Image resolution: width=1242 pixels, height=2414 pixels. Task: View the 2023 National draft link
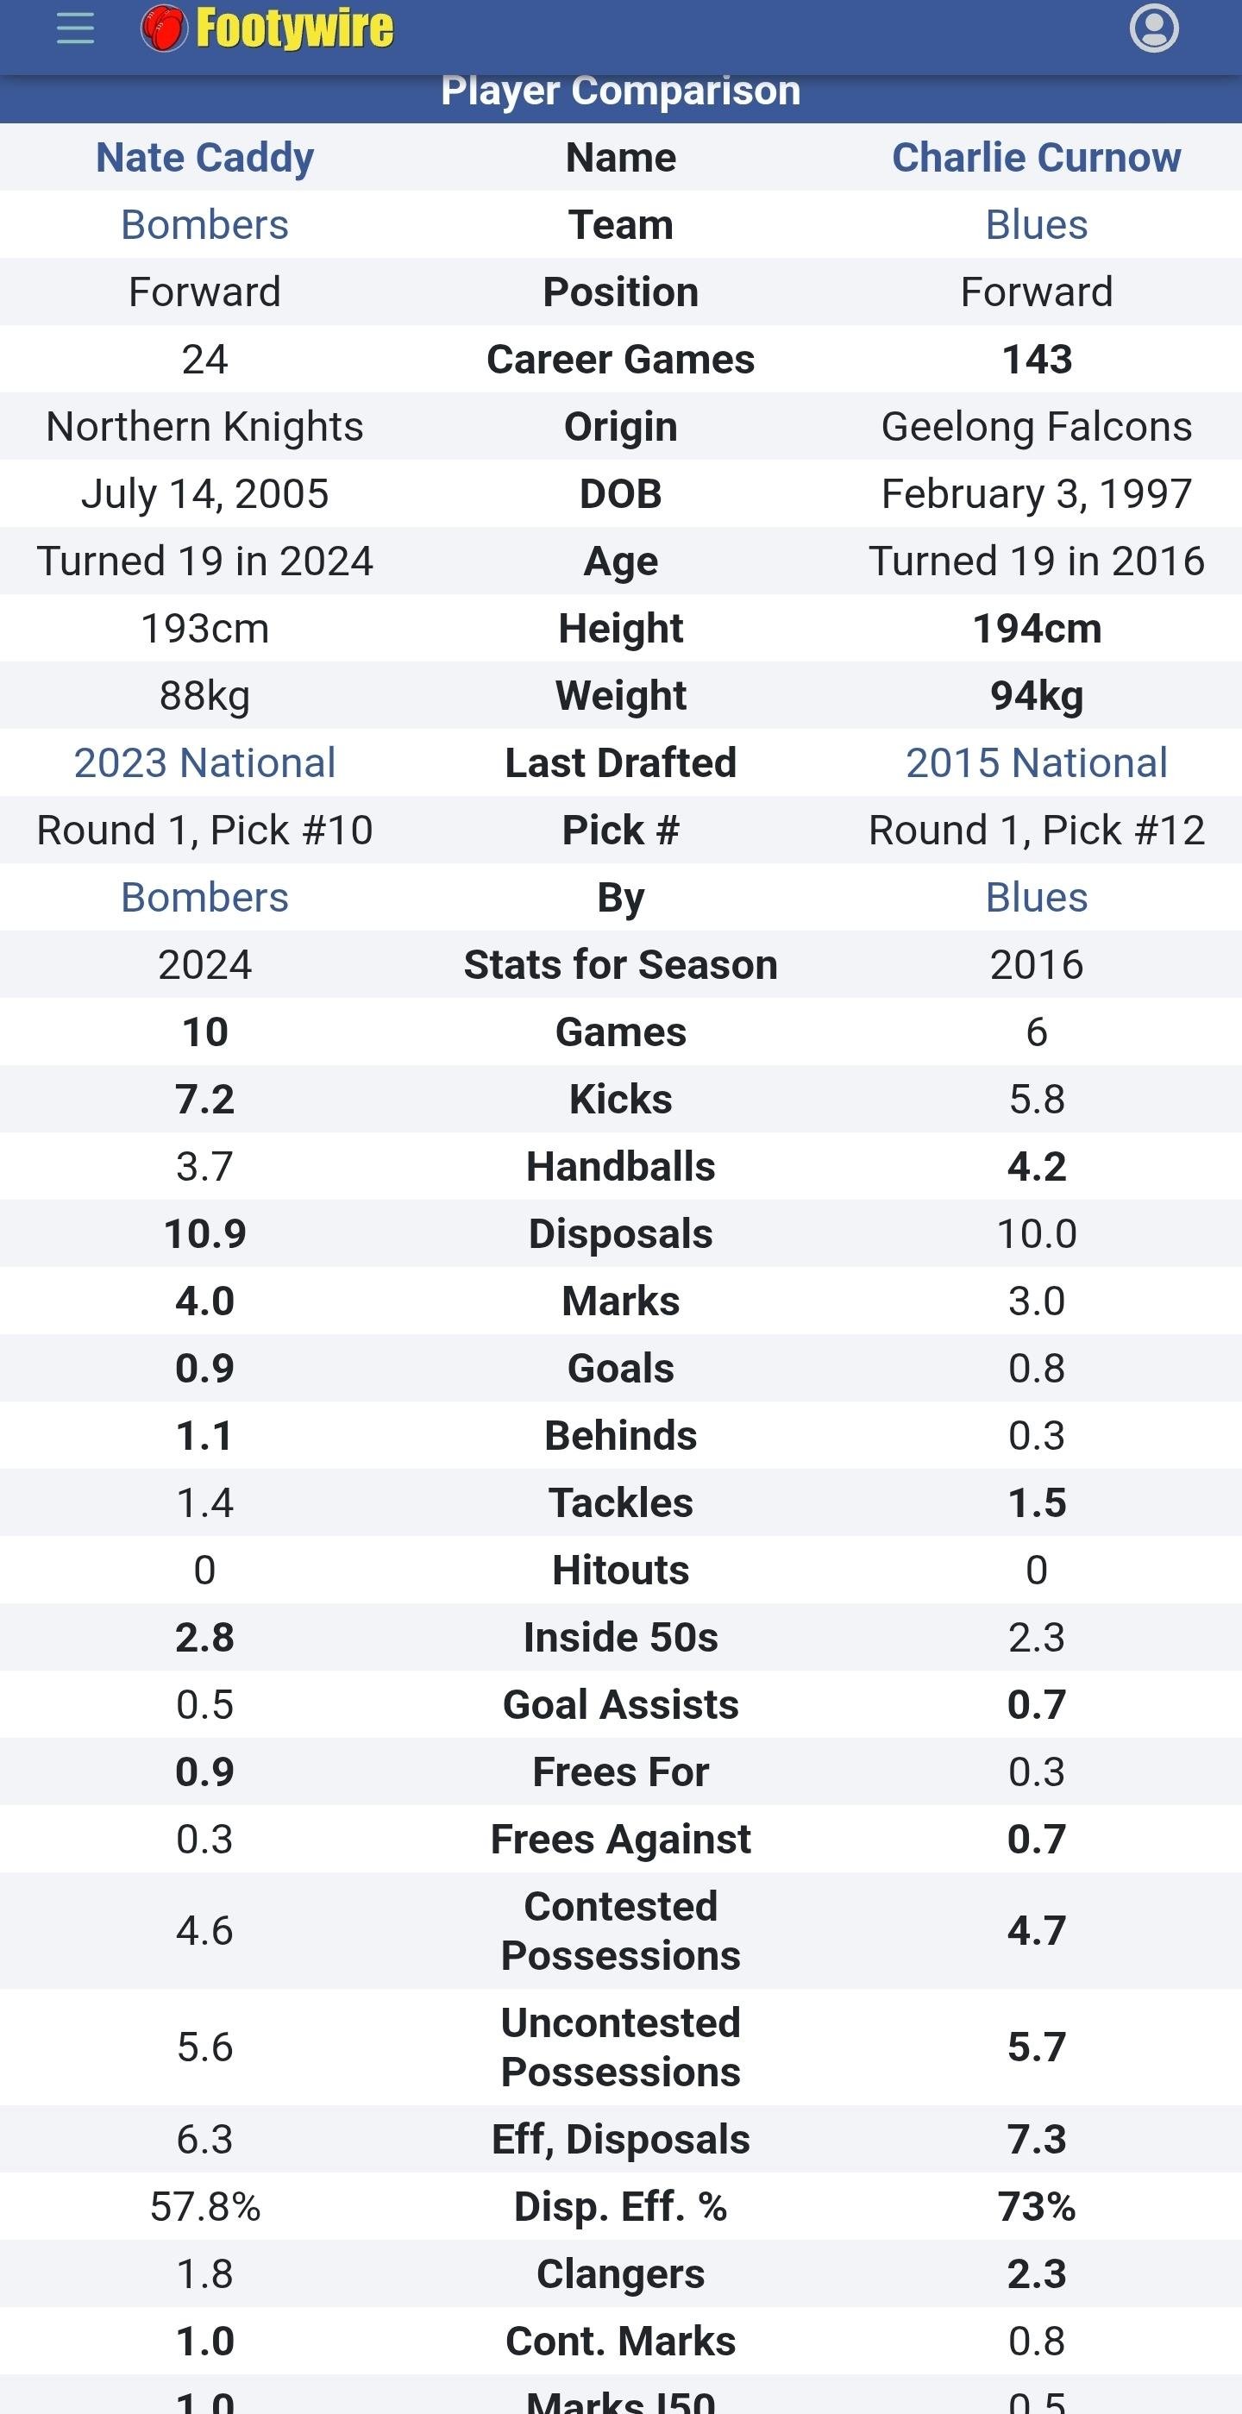pos(205,762)
